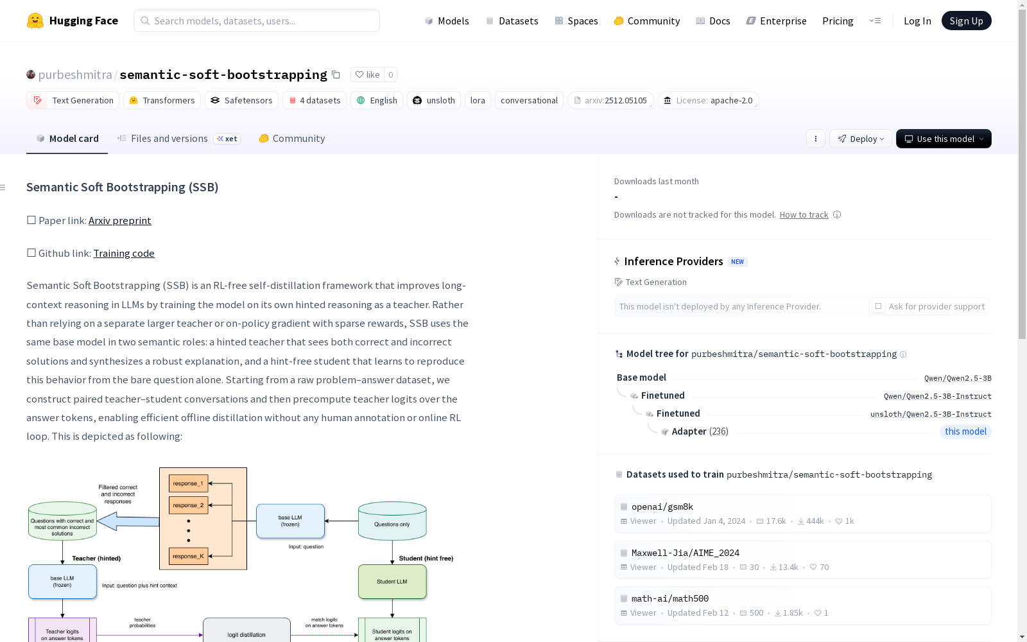
Task: Like the model with heart button
Action: [367, 74]
